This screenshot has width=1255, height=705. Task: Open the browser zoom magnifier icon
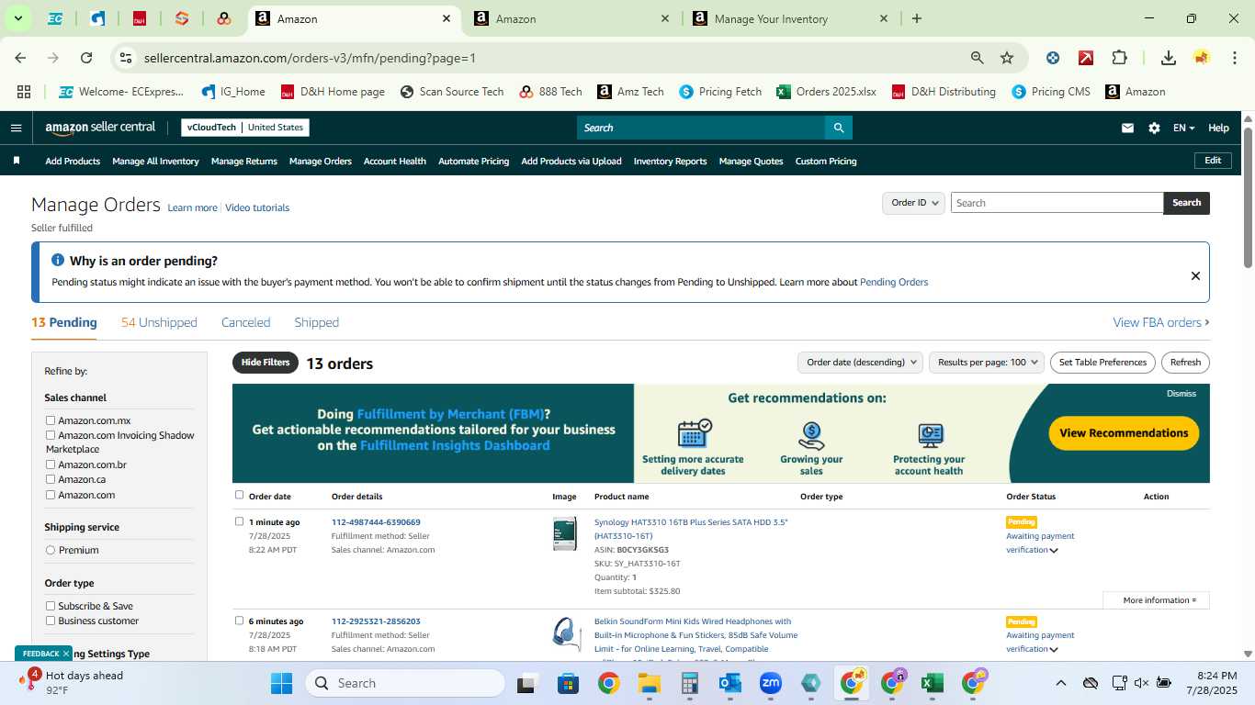click(x=978, y=58)
